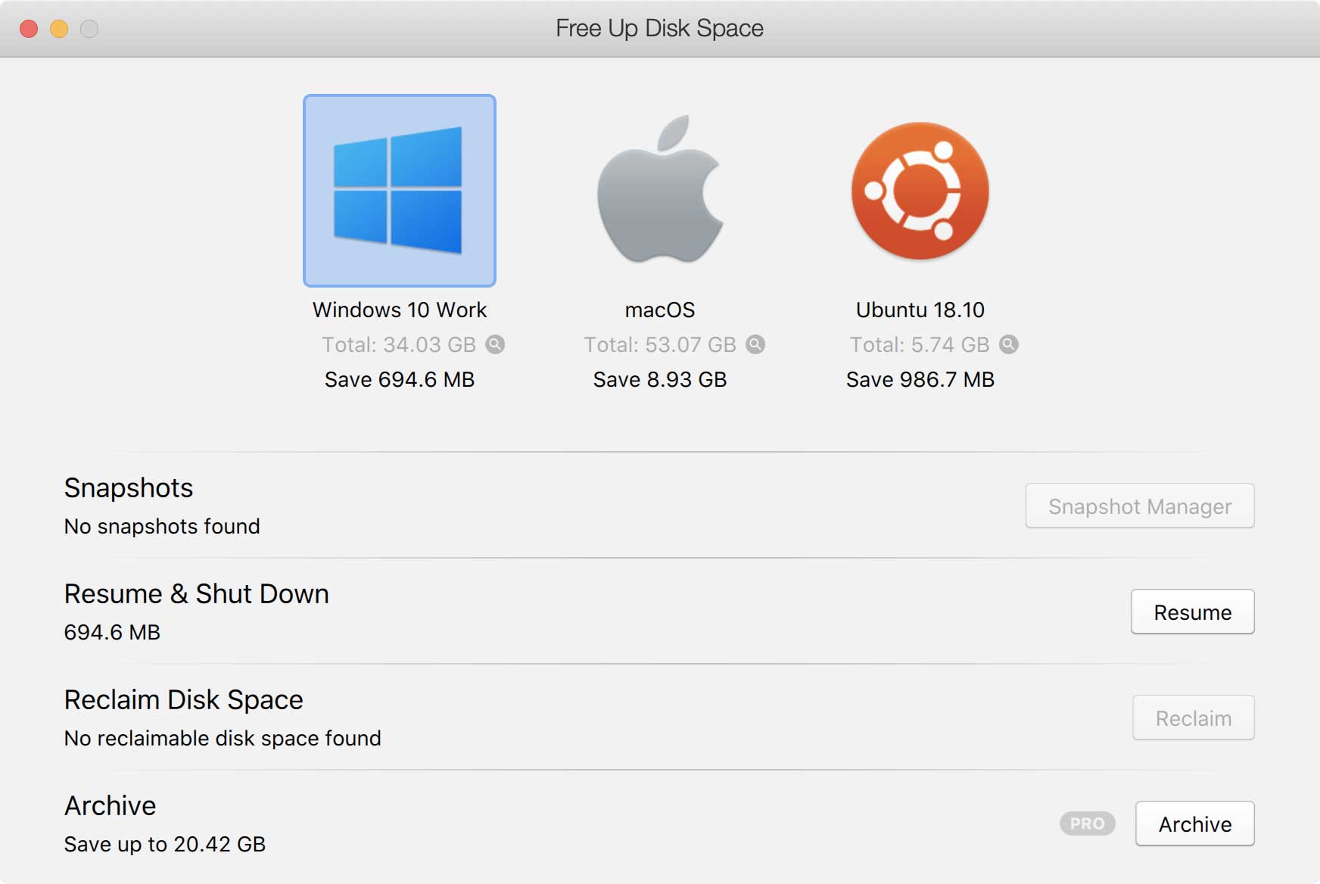Click the Save 8.93 GB text
Image resolution: width=1320 pixels, height=884 pixels.
click(x=660, y=380)
